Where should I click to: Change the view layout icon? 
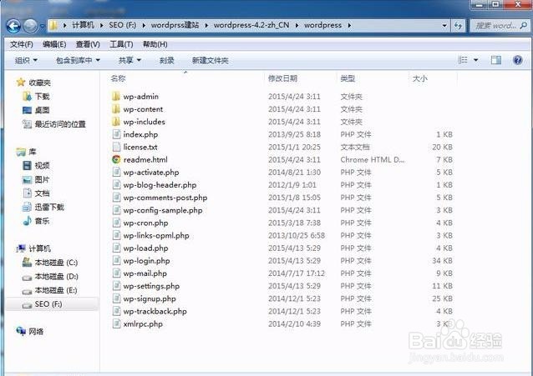[463, 60]
